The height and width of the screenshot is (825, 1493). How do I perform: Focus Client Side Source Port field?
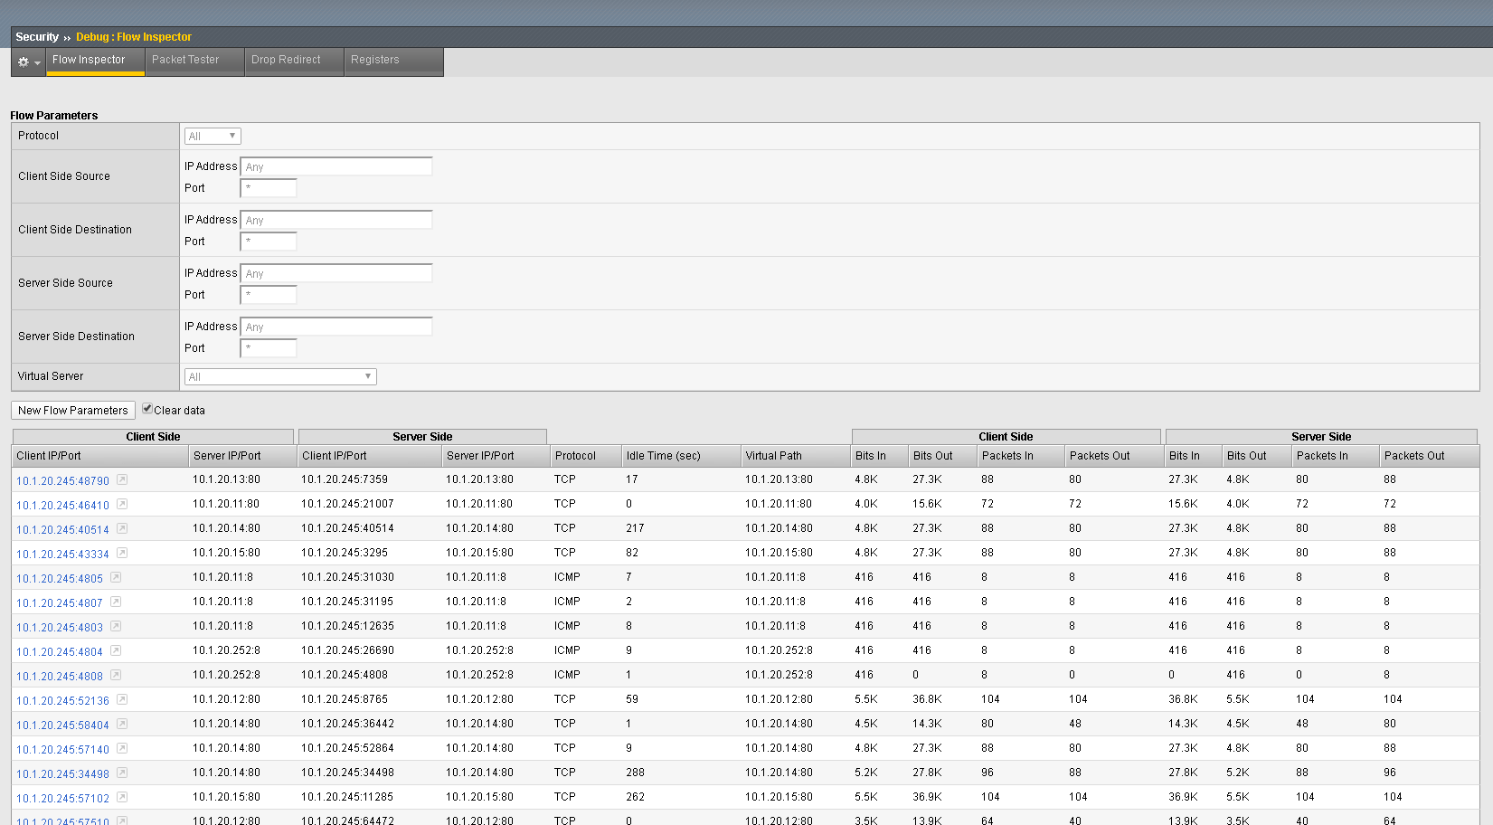coord(269,188)
